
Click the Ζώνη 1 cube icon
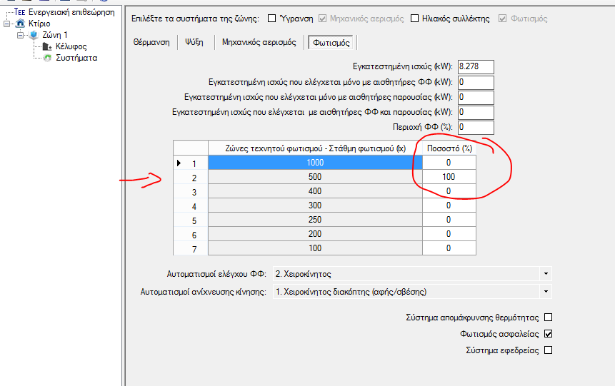(x=34, y=35)
